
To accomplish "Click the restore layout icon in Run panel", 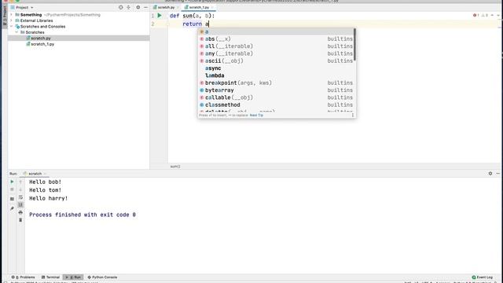I will [12, 199].
